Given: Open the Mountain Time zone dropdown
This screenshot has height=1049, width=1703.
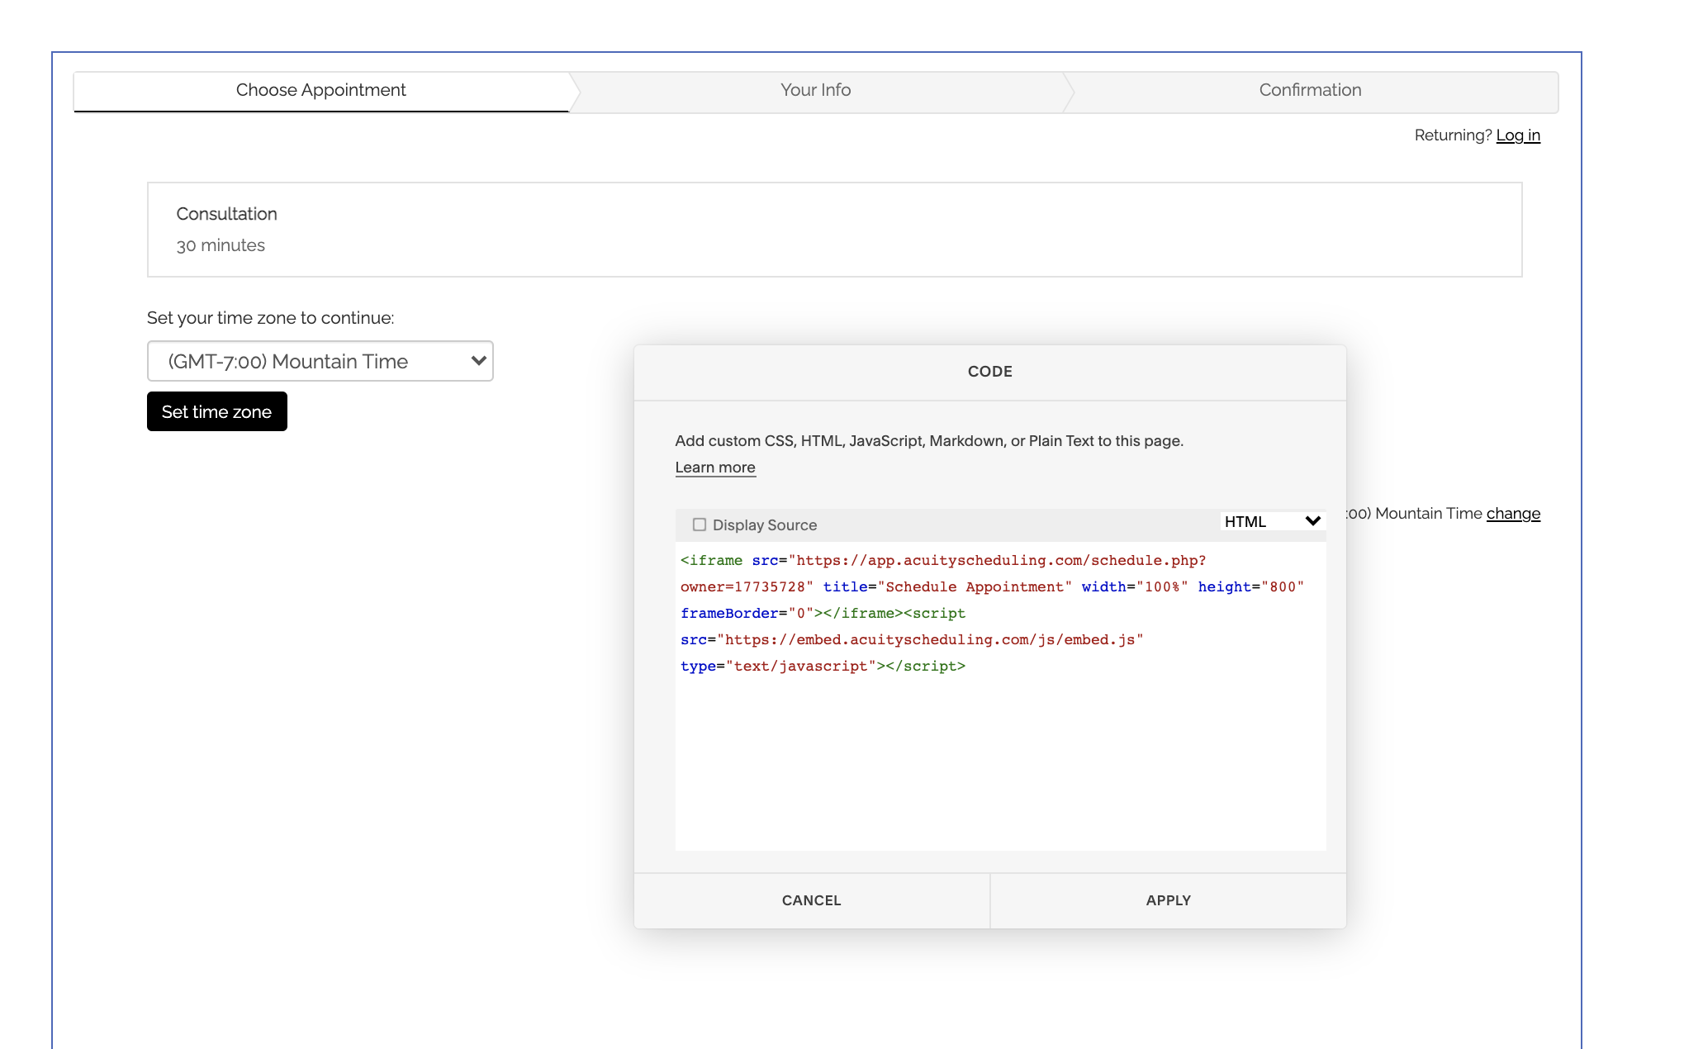Looking at the screenshot, I should pos(320,361).
